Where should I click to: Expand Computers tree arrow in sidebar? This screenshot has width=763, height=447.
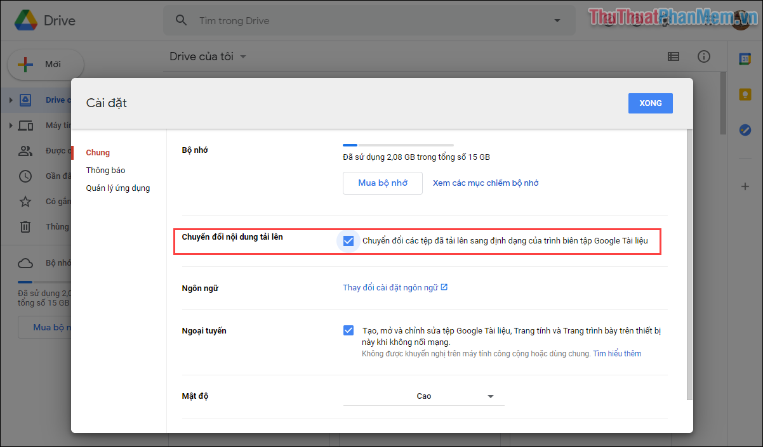tap(11, 126)
